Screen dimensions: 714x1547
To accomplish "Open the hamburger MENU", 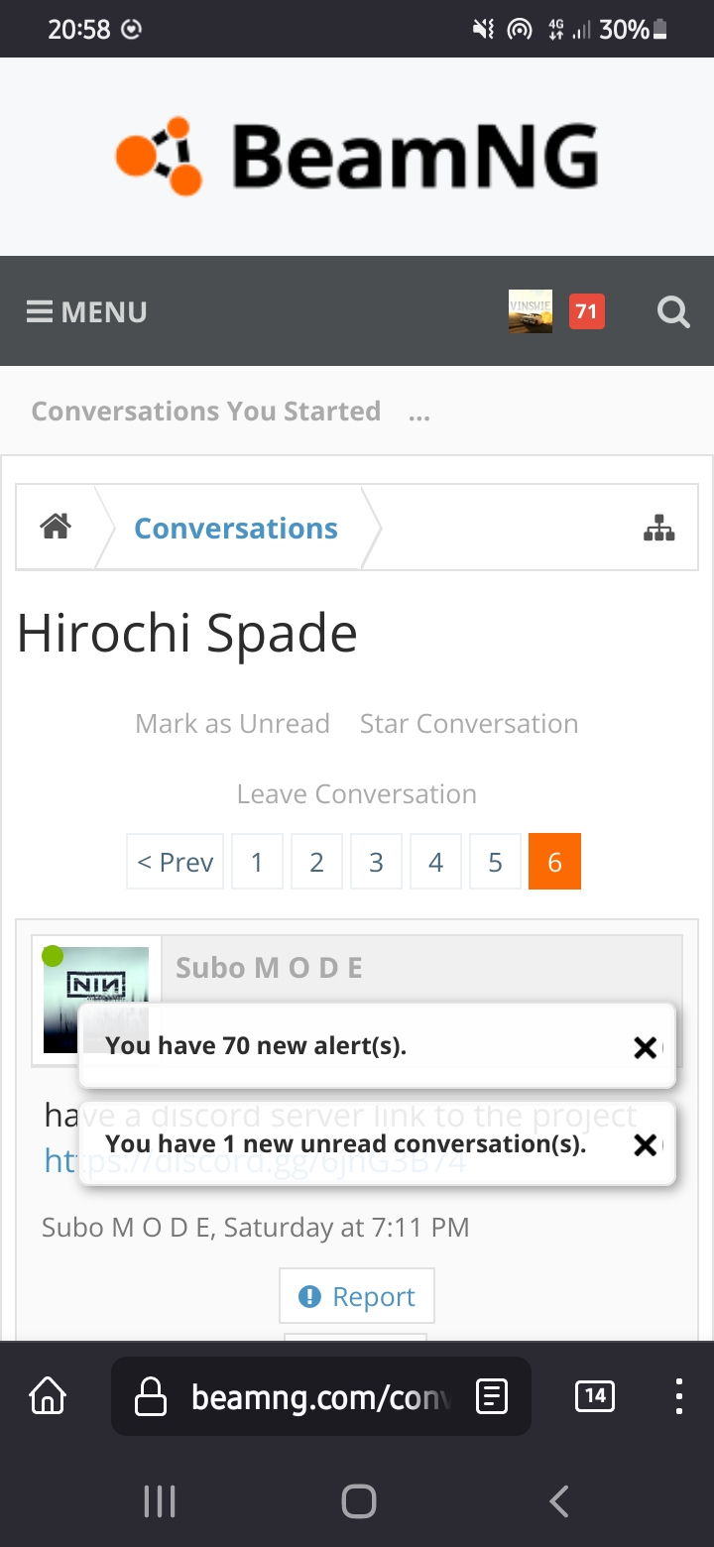I will point(86,312).
